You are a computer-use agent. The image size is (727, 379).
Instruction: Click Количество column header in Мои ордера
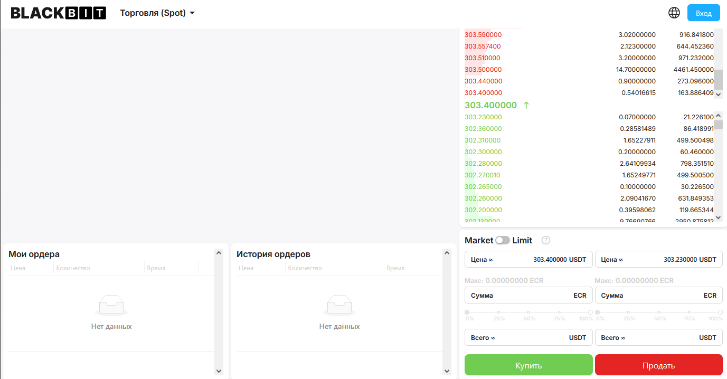73,268
